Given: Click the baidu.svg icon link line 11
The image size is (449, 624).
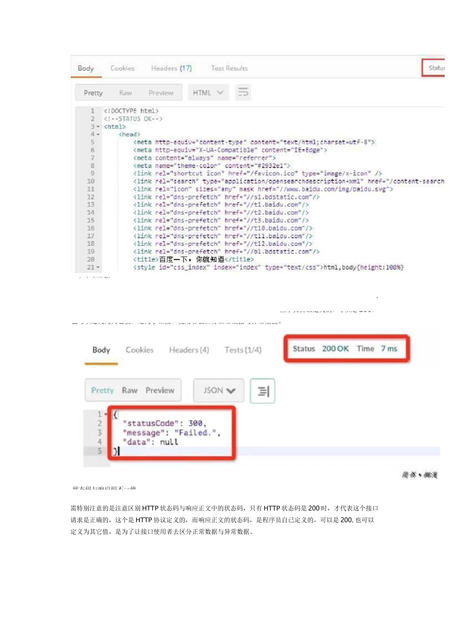Looking at the screenshot, I should [x=263, y=189].
